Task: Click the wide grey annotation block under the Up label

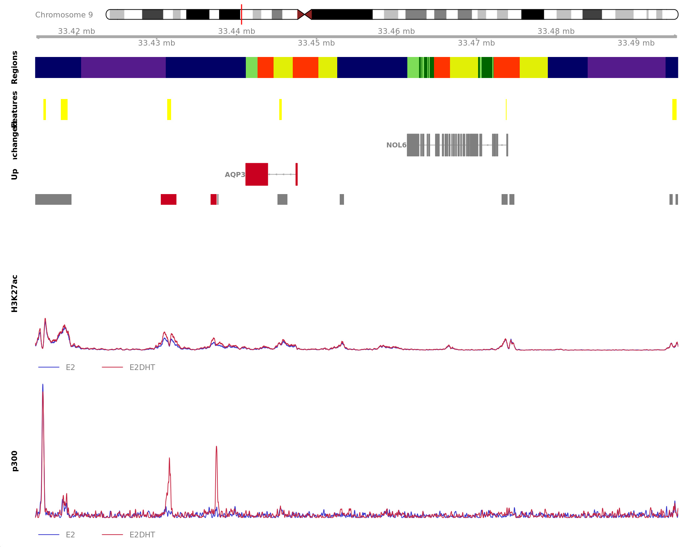Action: coord(53,199)
